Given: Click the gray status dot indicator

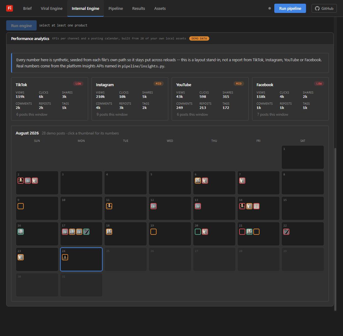Looking at the screenshot, I should coord(269,8).
